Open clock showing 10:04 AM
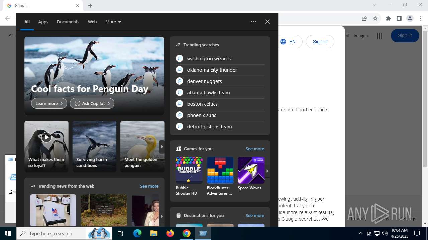Screen dimensions: 428x240 [x=400, y=233]
